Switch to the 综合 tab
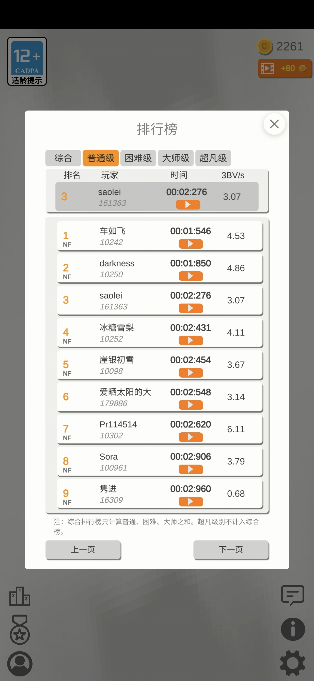This screenshot has height=681, width=314. pyautogui.click(x=63, y=158)
